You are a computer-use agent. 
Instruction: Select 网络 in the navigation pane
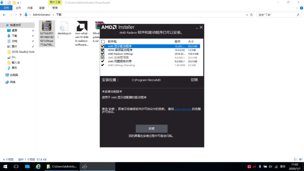(13, 82)
